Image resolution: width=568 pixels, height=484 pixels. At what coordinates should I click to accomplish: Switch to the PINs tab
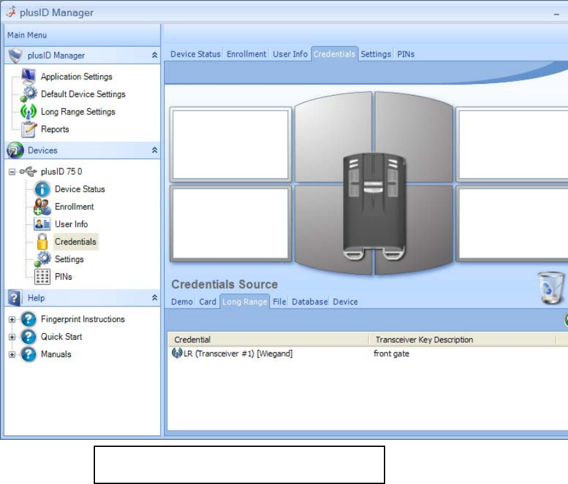click(x=406, y=54)
